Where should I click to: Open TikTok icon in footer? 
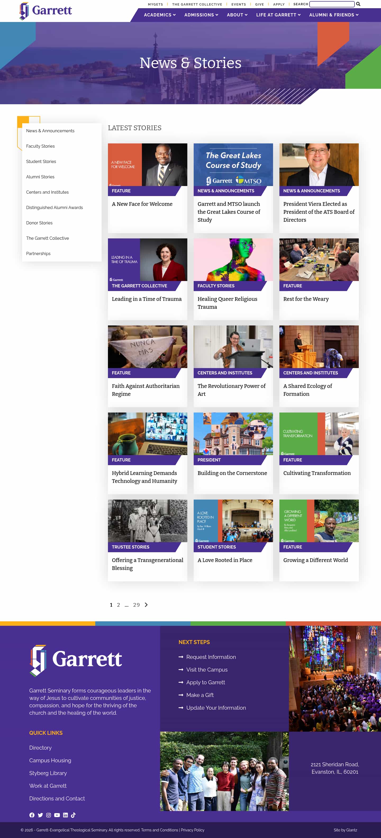73,815
